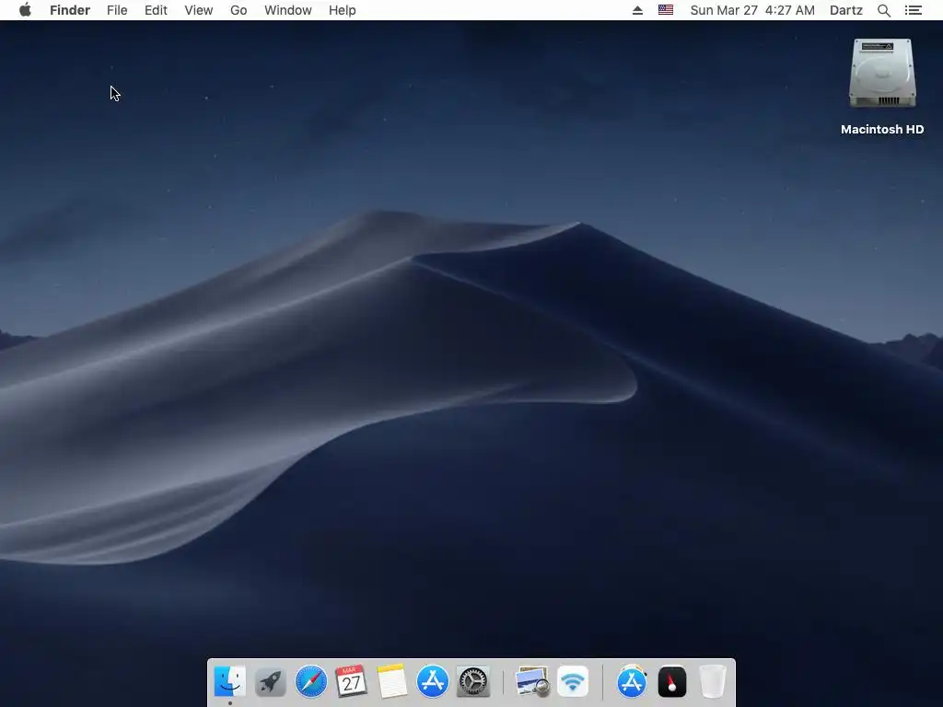
Task: Open the black gauge app icon in Dock
Action: point(672,682)
